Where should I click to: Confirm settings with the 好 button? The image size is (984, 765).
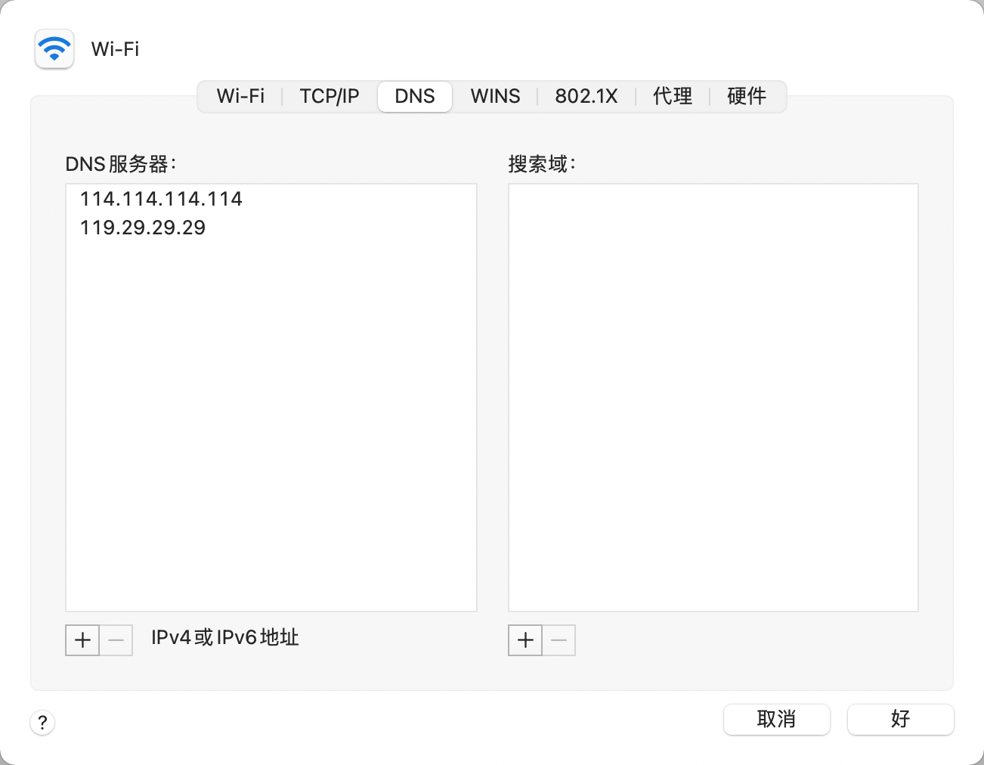point(900,719)
